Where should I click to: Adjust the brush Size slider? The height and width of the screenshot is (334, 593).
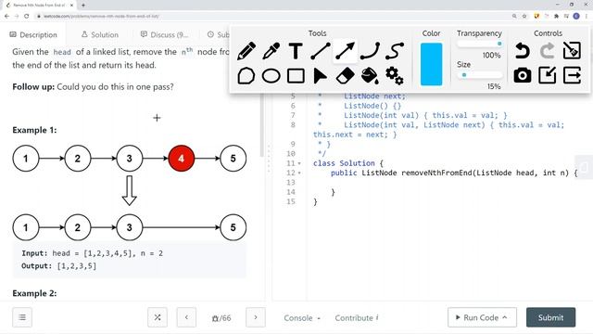pyautogui.click(x=480, y=75)
